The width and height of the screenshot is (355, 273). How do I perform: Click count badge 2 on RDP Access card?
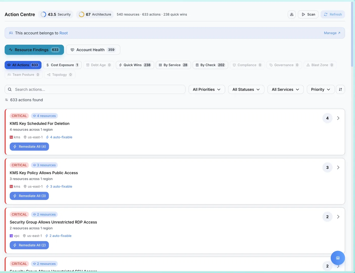click(327, 217)
